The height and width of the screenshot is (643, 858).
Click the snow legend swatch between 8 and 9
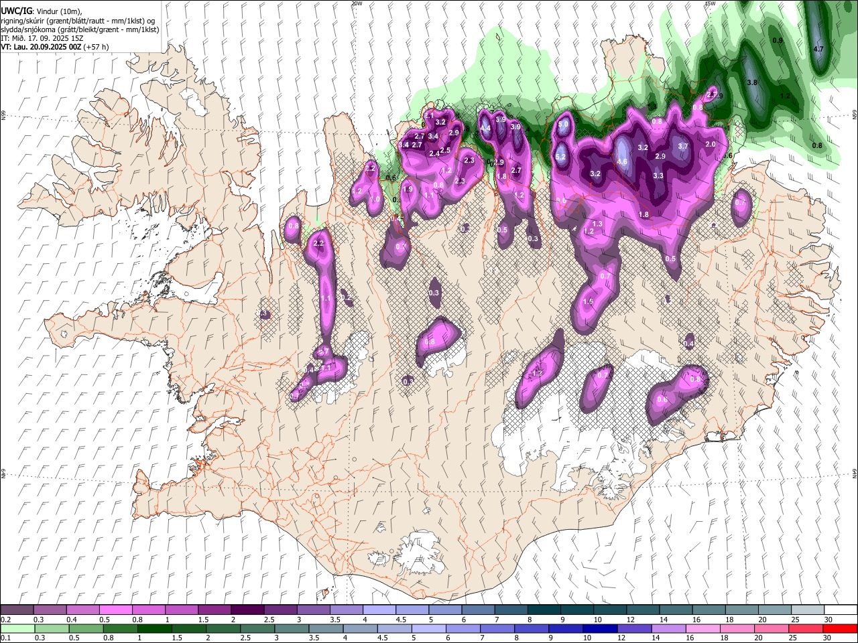(543, 610)
